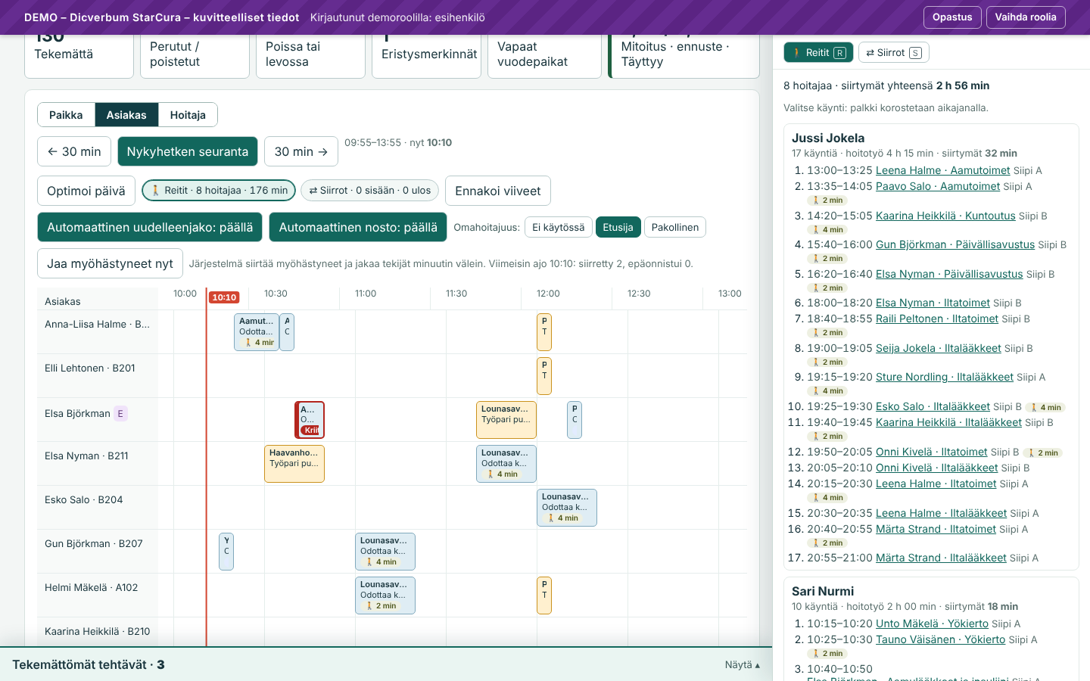
Task: Select the Asiakas view tab
Action: pyautogui.click(x=126, y=115)
